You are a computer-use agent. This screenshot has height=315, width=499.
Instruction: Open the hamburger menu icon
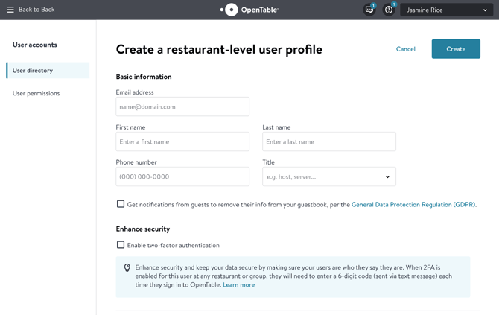[10, 10]
